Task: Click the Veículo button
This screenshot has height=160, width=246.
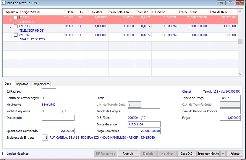Action: 128,154
